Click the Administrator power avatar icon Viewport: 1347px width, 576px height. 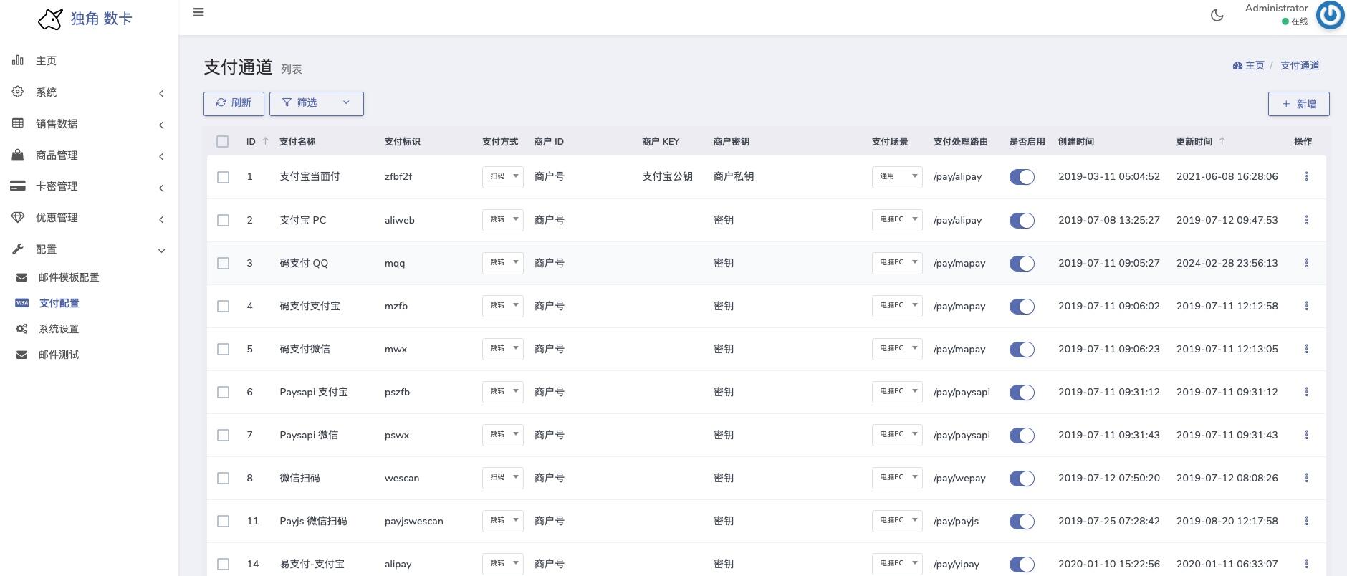[1330, 15]
